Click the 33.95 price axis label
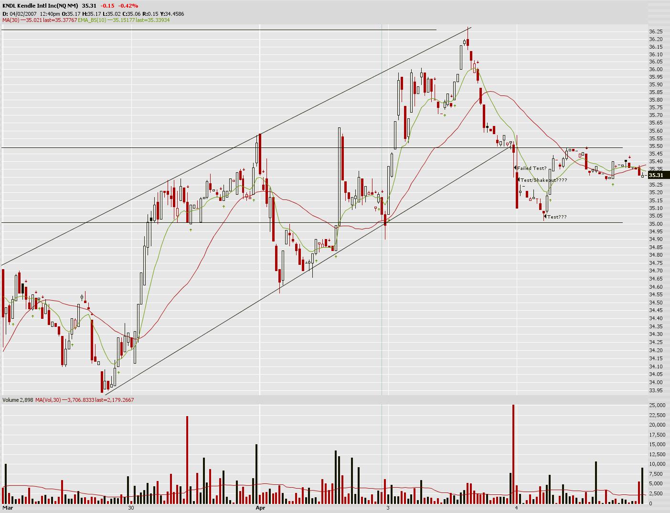This screenshot has width=670, height=513. coord(656,391)
